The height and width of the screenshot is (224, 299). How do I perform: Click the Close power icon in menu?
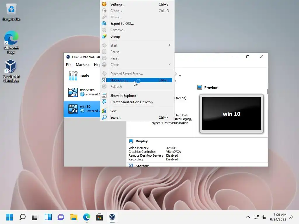(x=104, y=64)
